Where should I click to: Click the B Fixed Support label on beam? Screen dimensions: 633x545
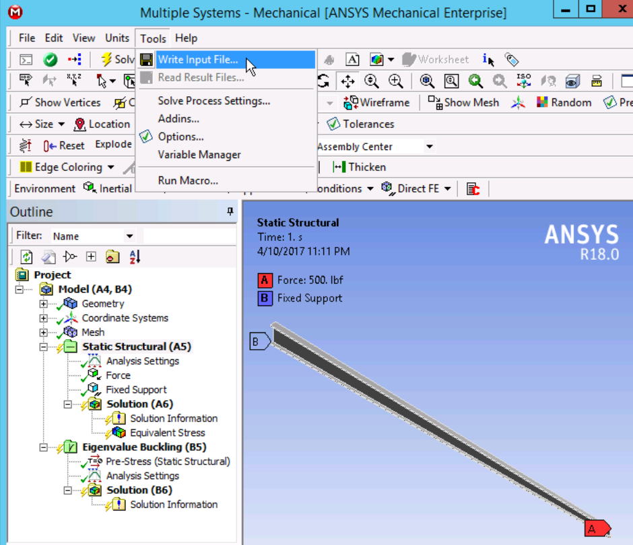(259, 341)
